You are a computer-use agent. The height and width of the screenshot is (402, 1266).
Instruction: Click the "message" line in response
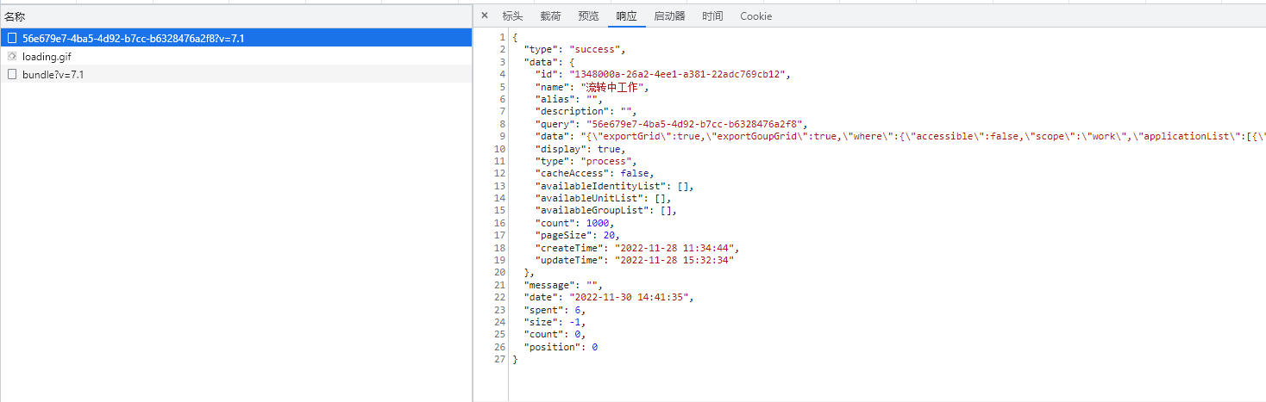click(563, 285)
